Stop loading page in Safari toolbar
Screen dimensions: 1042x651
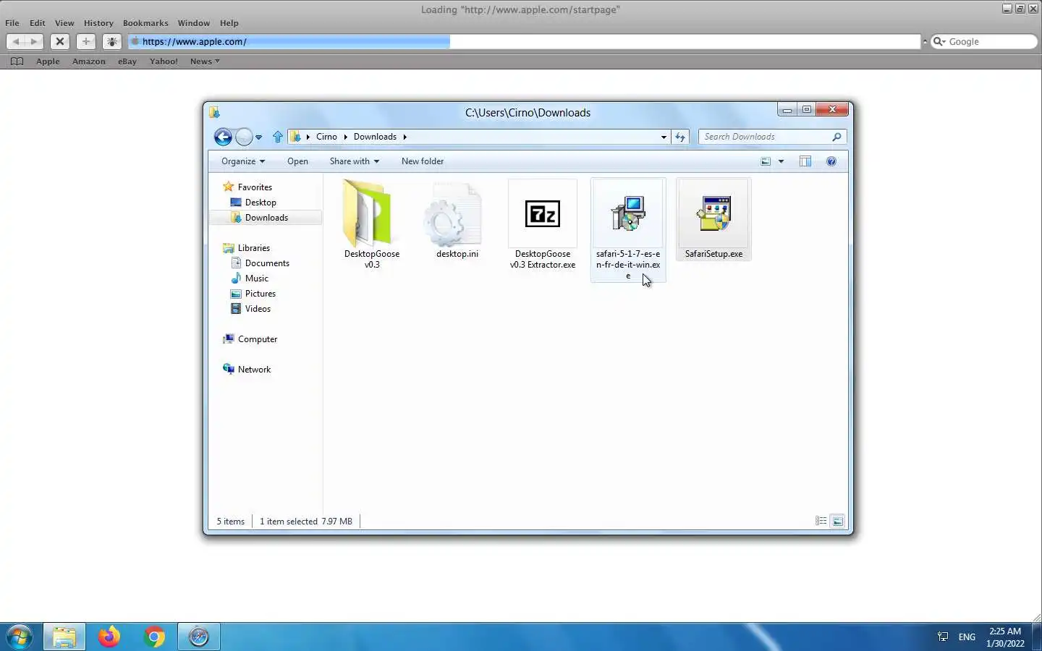(x=60, y=41)
